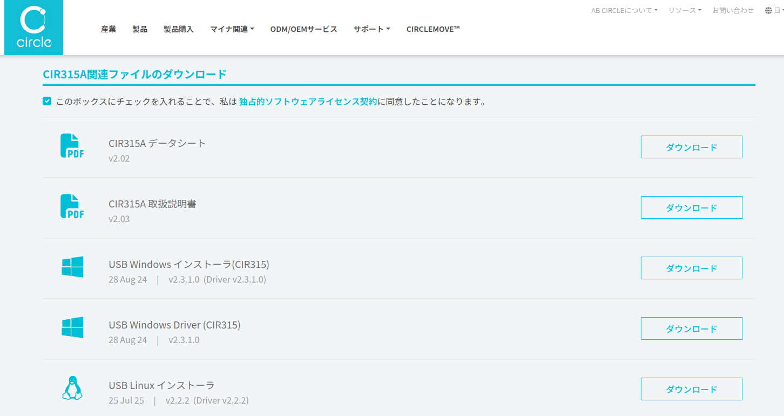Open the リソース dropdown
This screenshot has width=784, height=416.
684,10
